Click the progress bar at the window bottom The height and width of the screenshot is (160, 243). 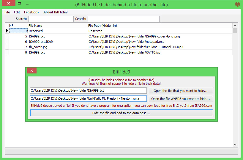[x=121, y=152]
